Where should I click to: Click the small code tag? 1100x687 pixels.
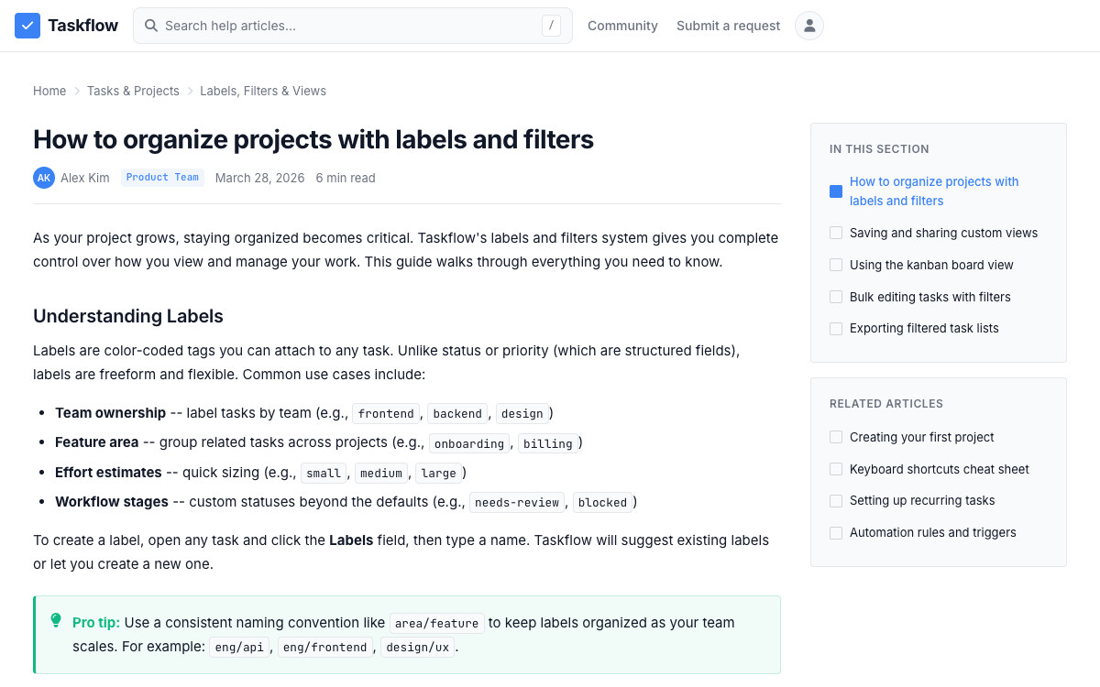(x=324, y=473)
